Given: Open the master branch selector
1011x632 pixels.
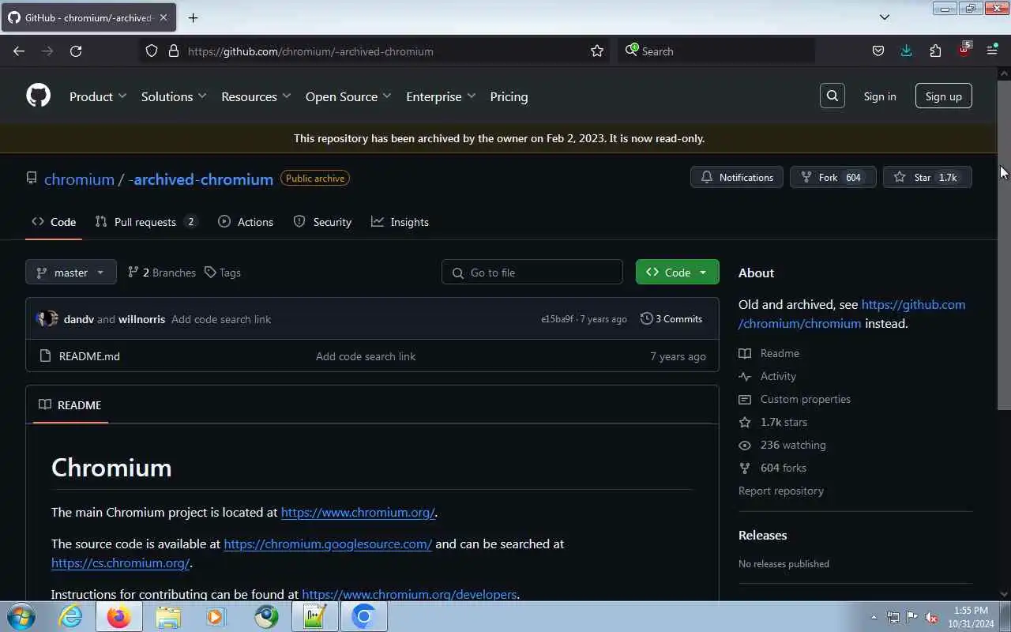Looking at the screenshot, I should [71, 272].
